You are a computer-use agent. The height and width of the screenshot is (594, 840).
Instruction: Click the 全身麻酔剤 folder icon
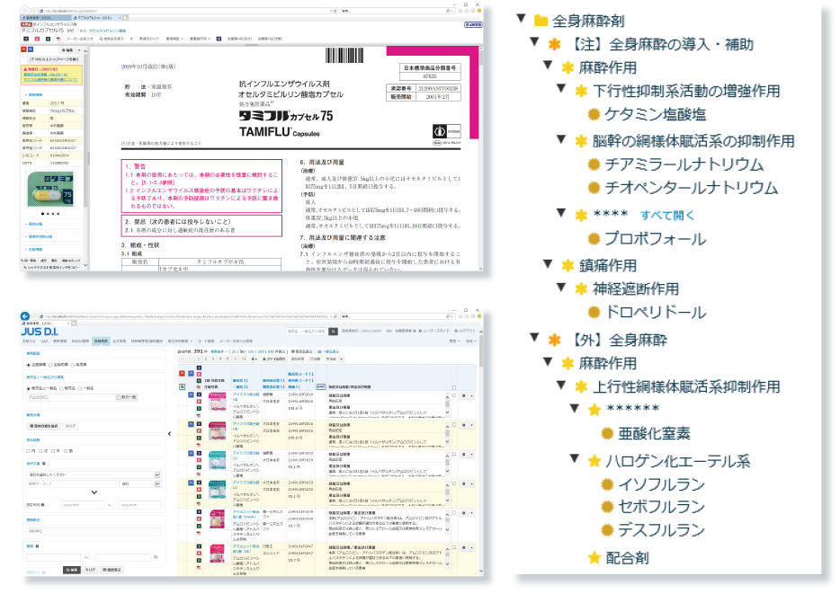pos(541,20)
